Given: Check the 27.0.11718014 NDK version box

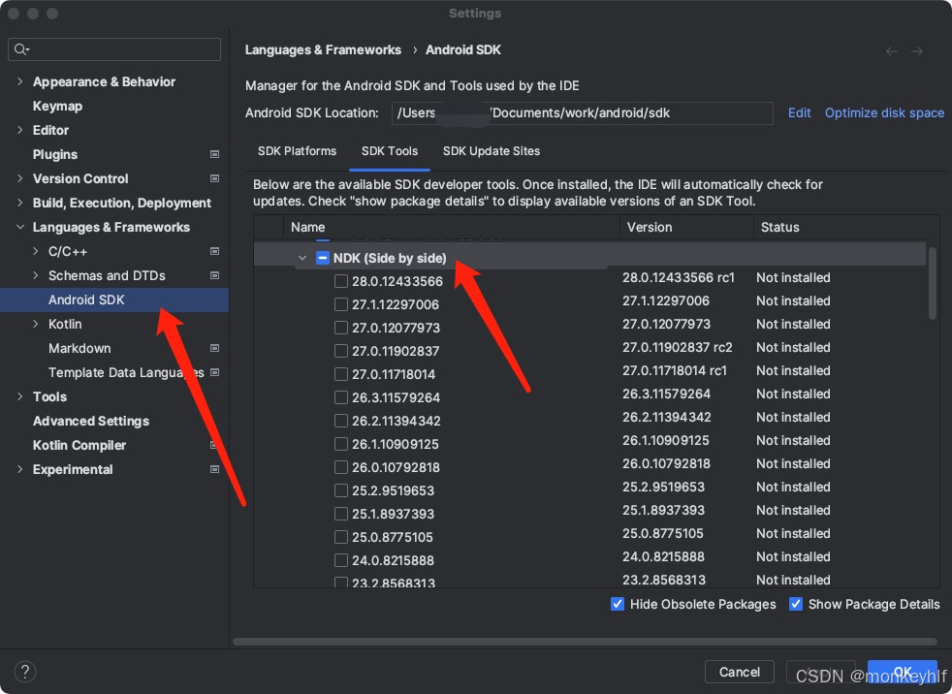Looking at the screenshot, I should point(341,374).
